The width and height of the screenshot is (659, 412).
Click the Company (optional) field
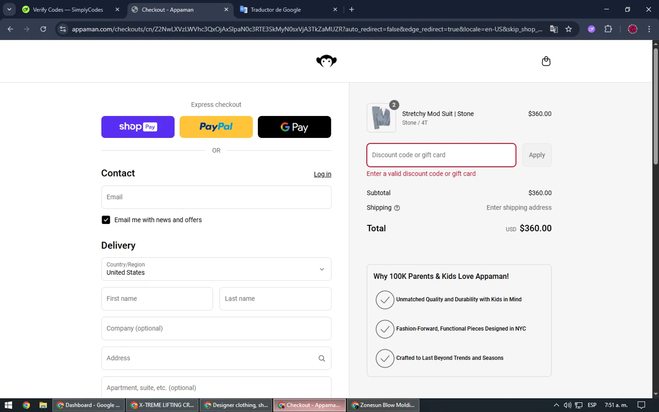[216, 329]
